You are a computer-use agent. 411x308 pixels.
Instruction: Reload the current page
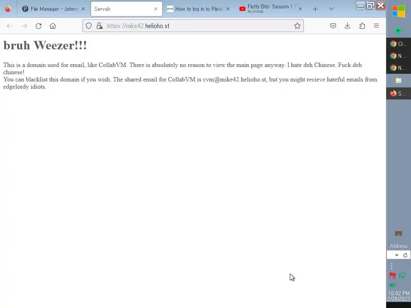click(x=39, y=26)
